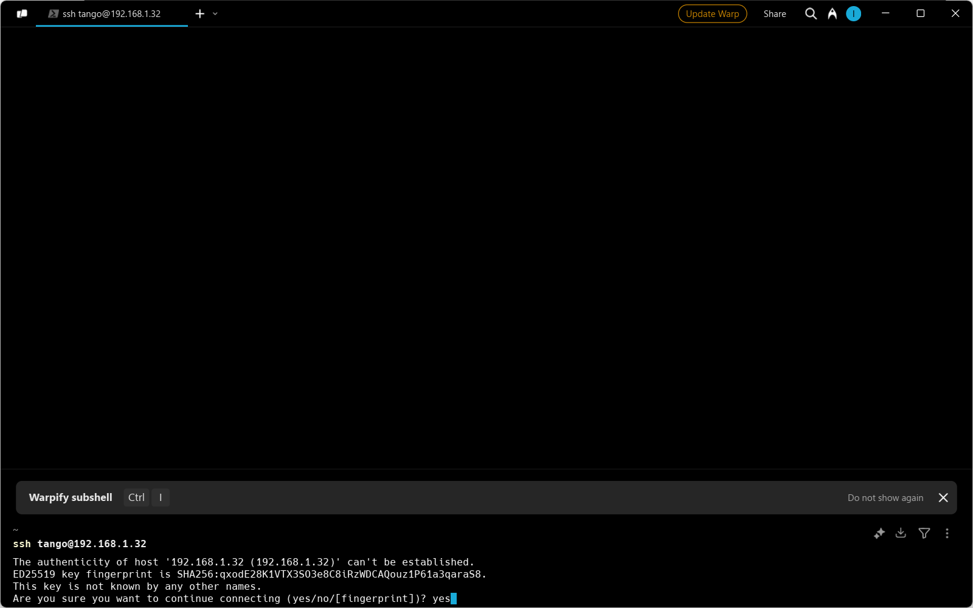Screen dimensions: 973x608
Task: Close the Warp window
Action: tap(955, 13)
